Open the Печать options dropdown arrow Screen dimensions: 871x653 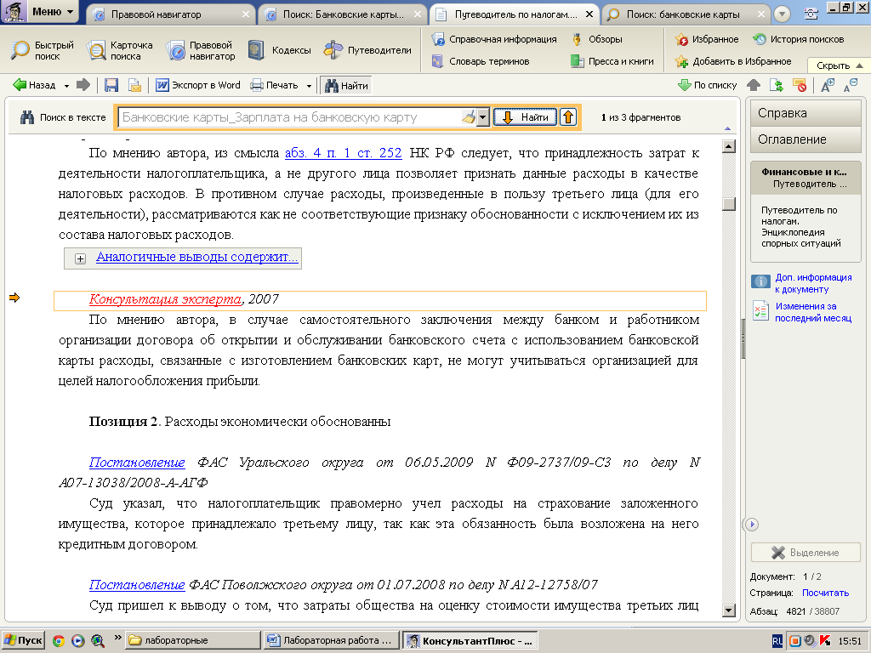click(309, 85)
